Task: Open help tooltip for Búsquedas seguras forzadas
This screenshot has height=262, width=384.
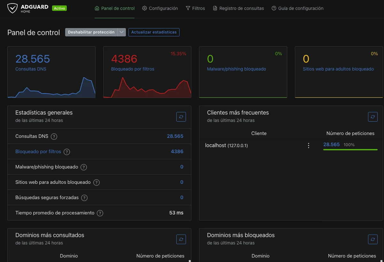Action: (x=84, y=198)
